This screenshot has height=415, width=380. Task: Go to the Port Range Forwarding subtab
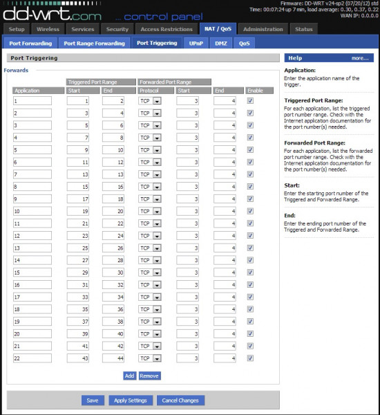click(x=94, y=43)
